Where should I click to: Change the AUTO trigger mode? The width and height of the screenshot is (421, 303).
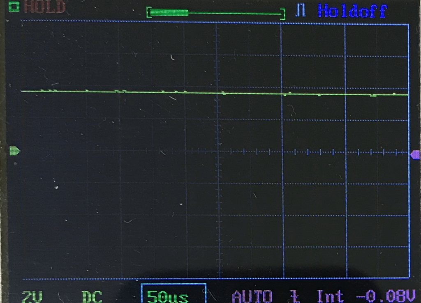click(x=252, y=296)
